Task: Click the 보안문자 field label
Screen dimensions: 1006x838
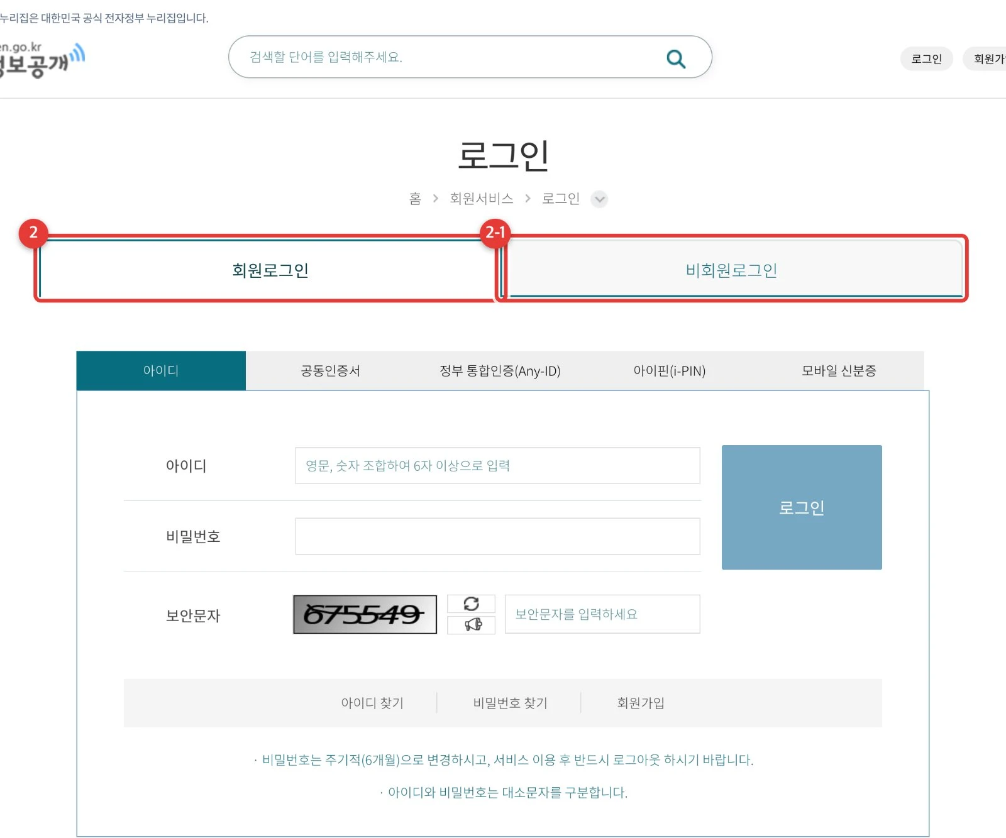Action: click(x=193, y=615)
